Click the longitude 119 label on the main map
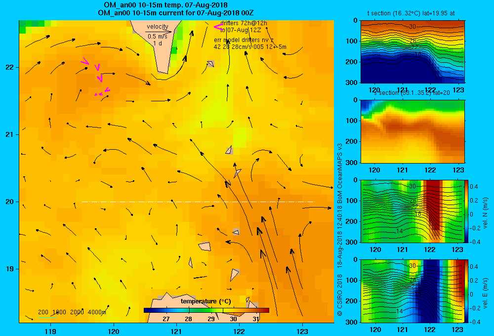The height and width of the screenshot is (336, 494). click(x=50, y=331)
